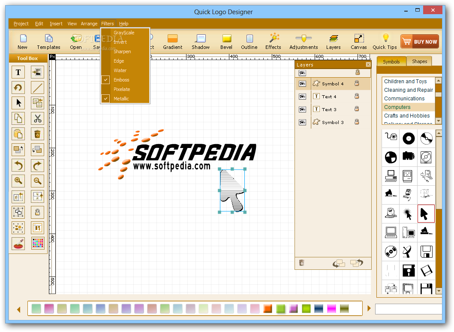Pick the magenta color swatch
Screen dimensions: 454x332
tap(331, 308)
